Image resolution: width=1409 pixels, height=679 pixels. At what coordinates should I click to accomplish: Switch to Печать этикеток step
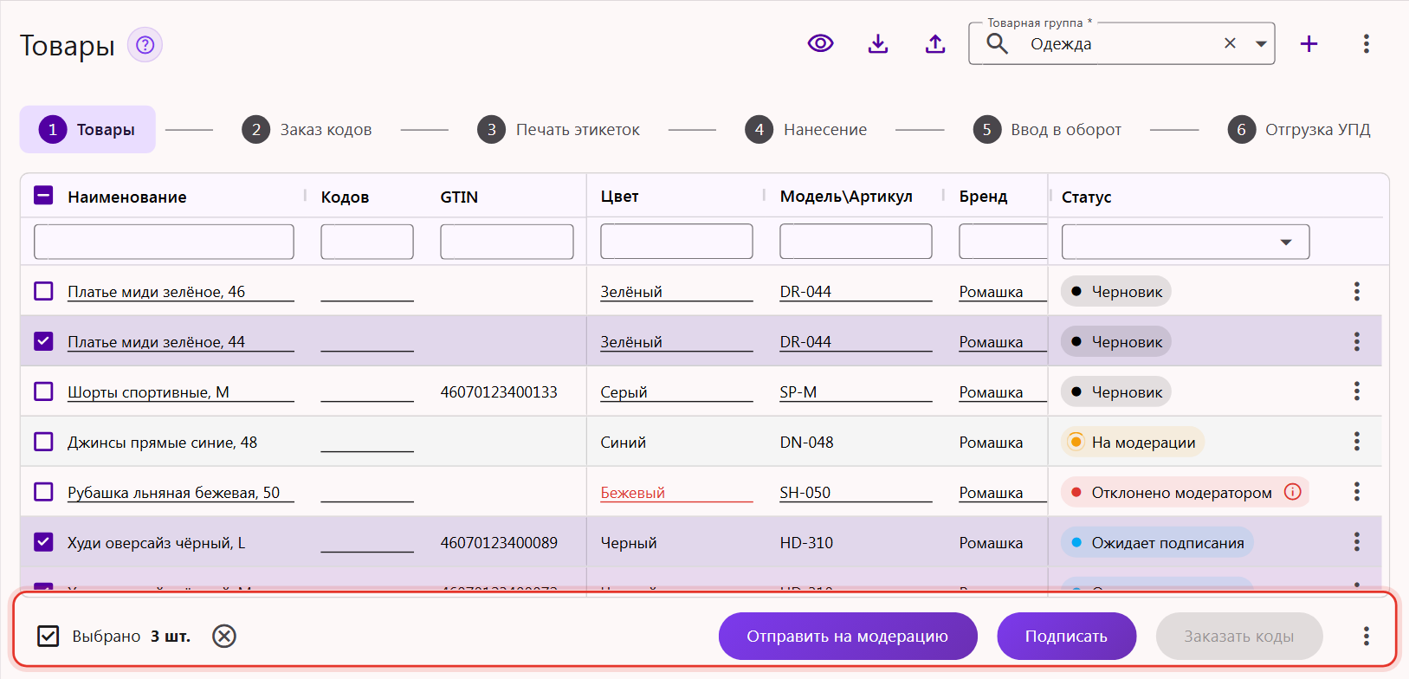[x=559, y=130]
